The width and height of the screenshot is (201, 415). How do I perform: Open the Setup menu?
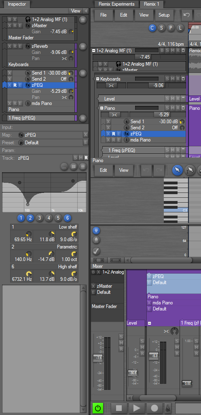[x=164, y=15]
